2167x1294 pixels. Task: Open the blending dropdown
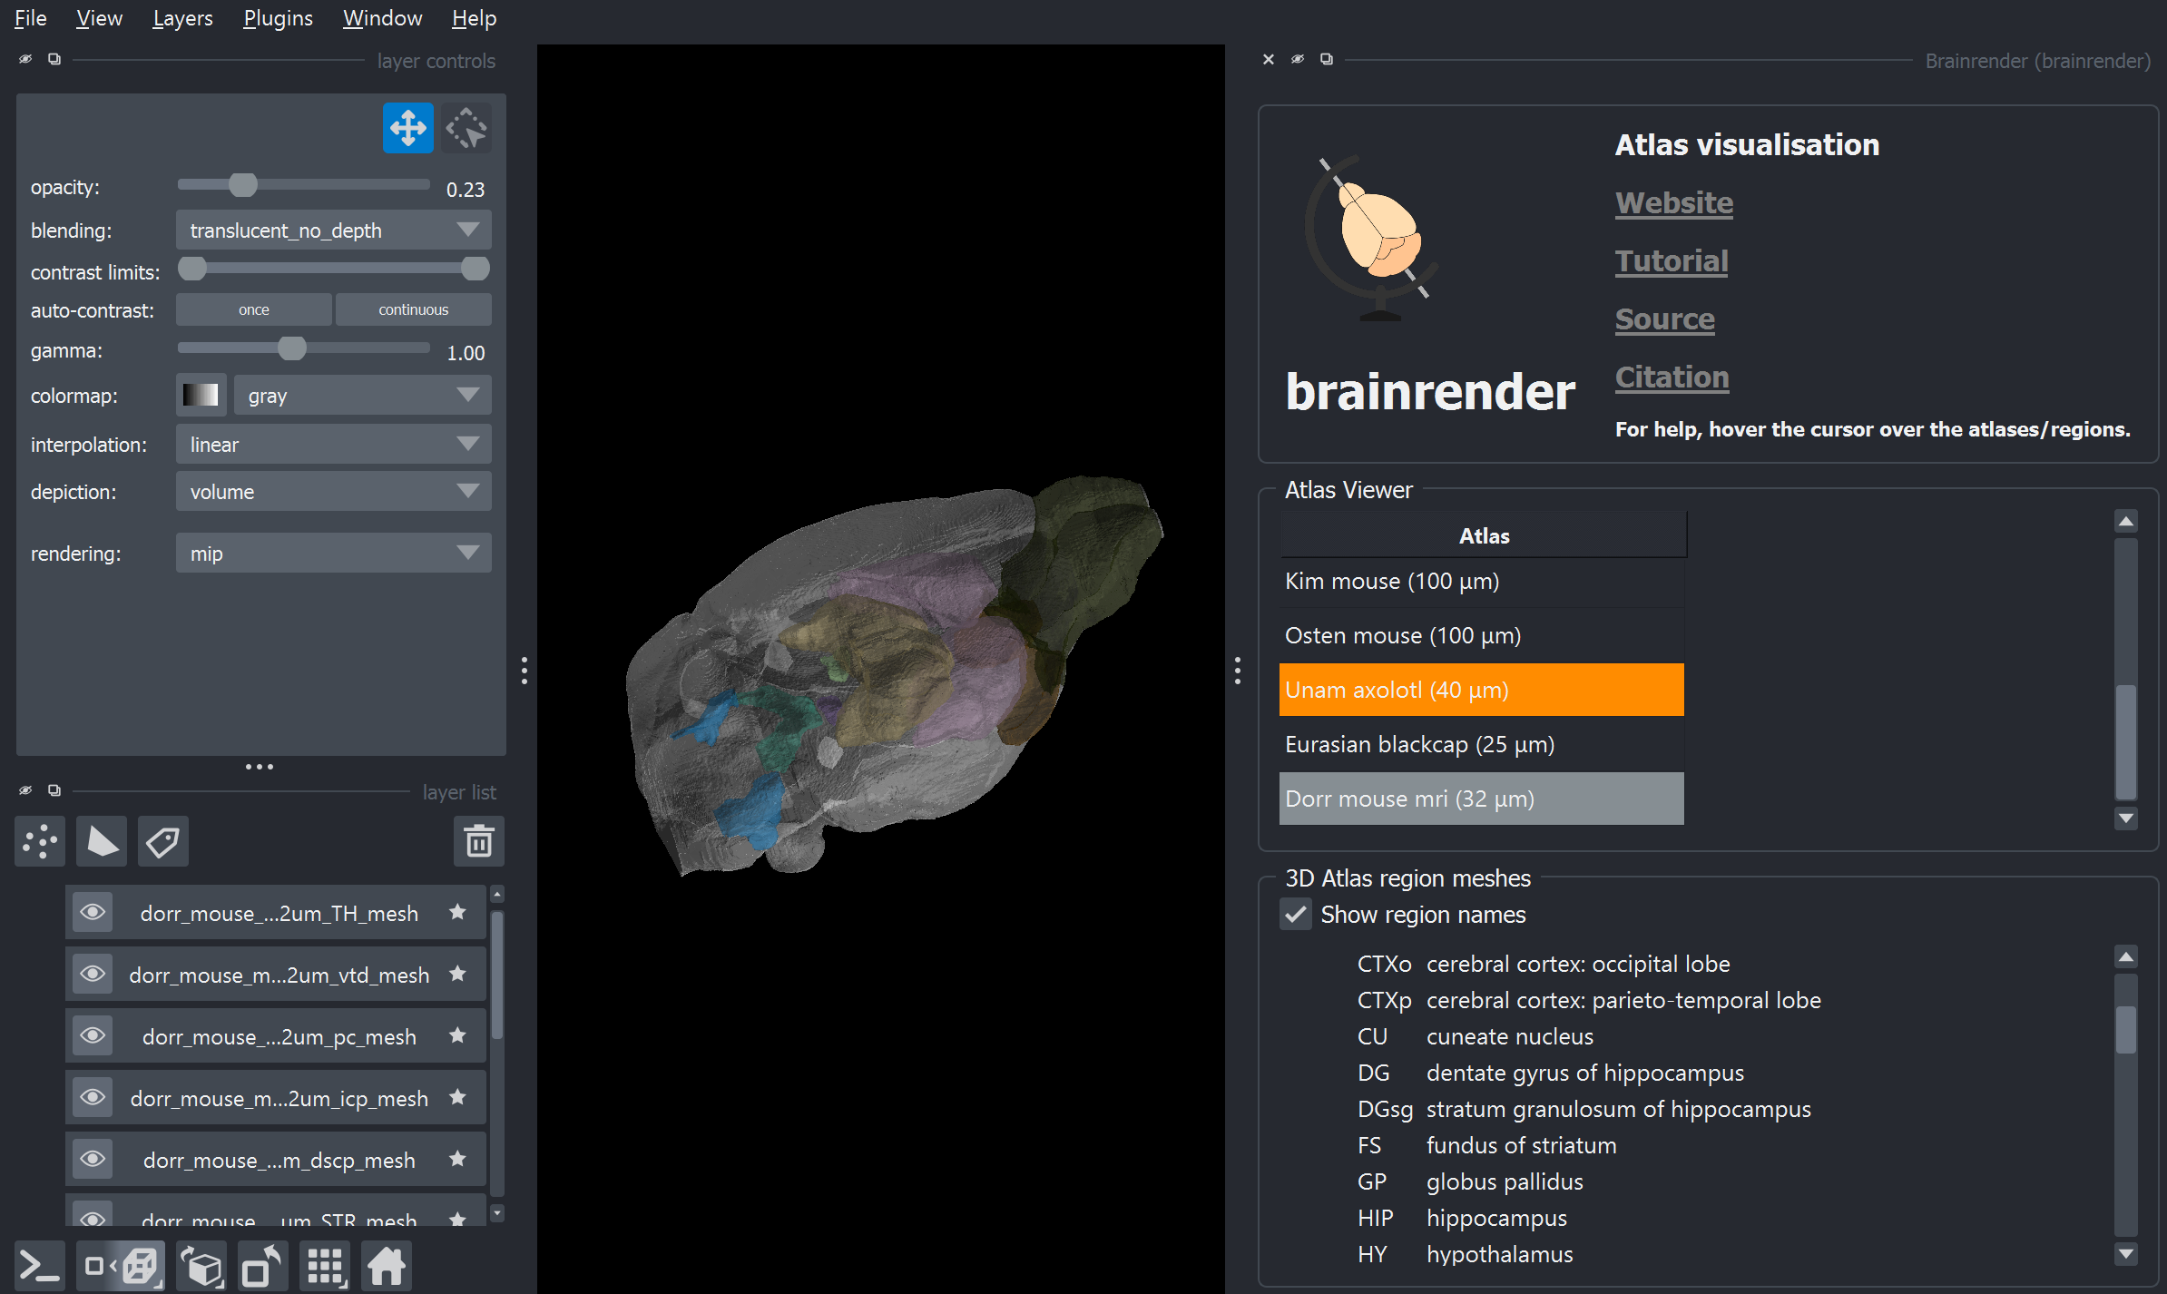click(x=333, y=230)
